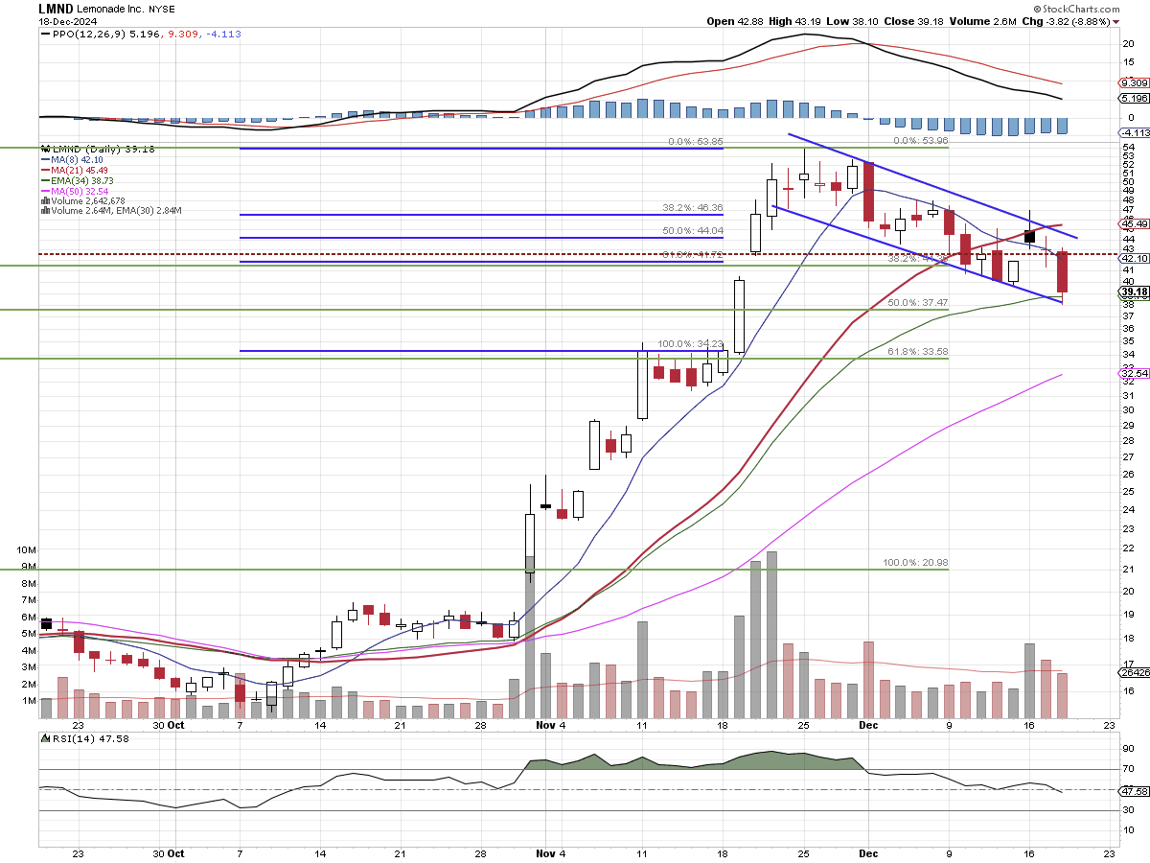Click the 42.10 MA tag on price axis
This screenshot has width=1150, height=863.
coord(1134,258)
